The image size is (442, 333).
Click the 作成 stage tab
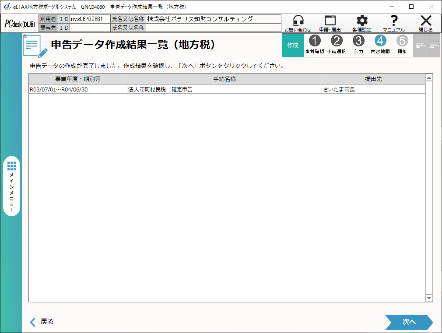(293, 46)
